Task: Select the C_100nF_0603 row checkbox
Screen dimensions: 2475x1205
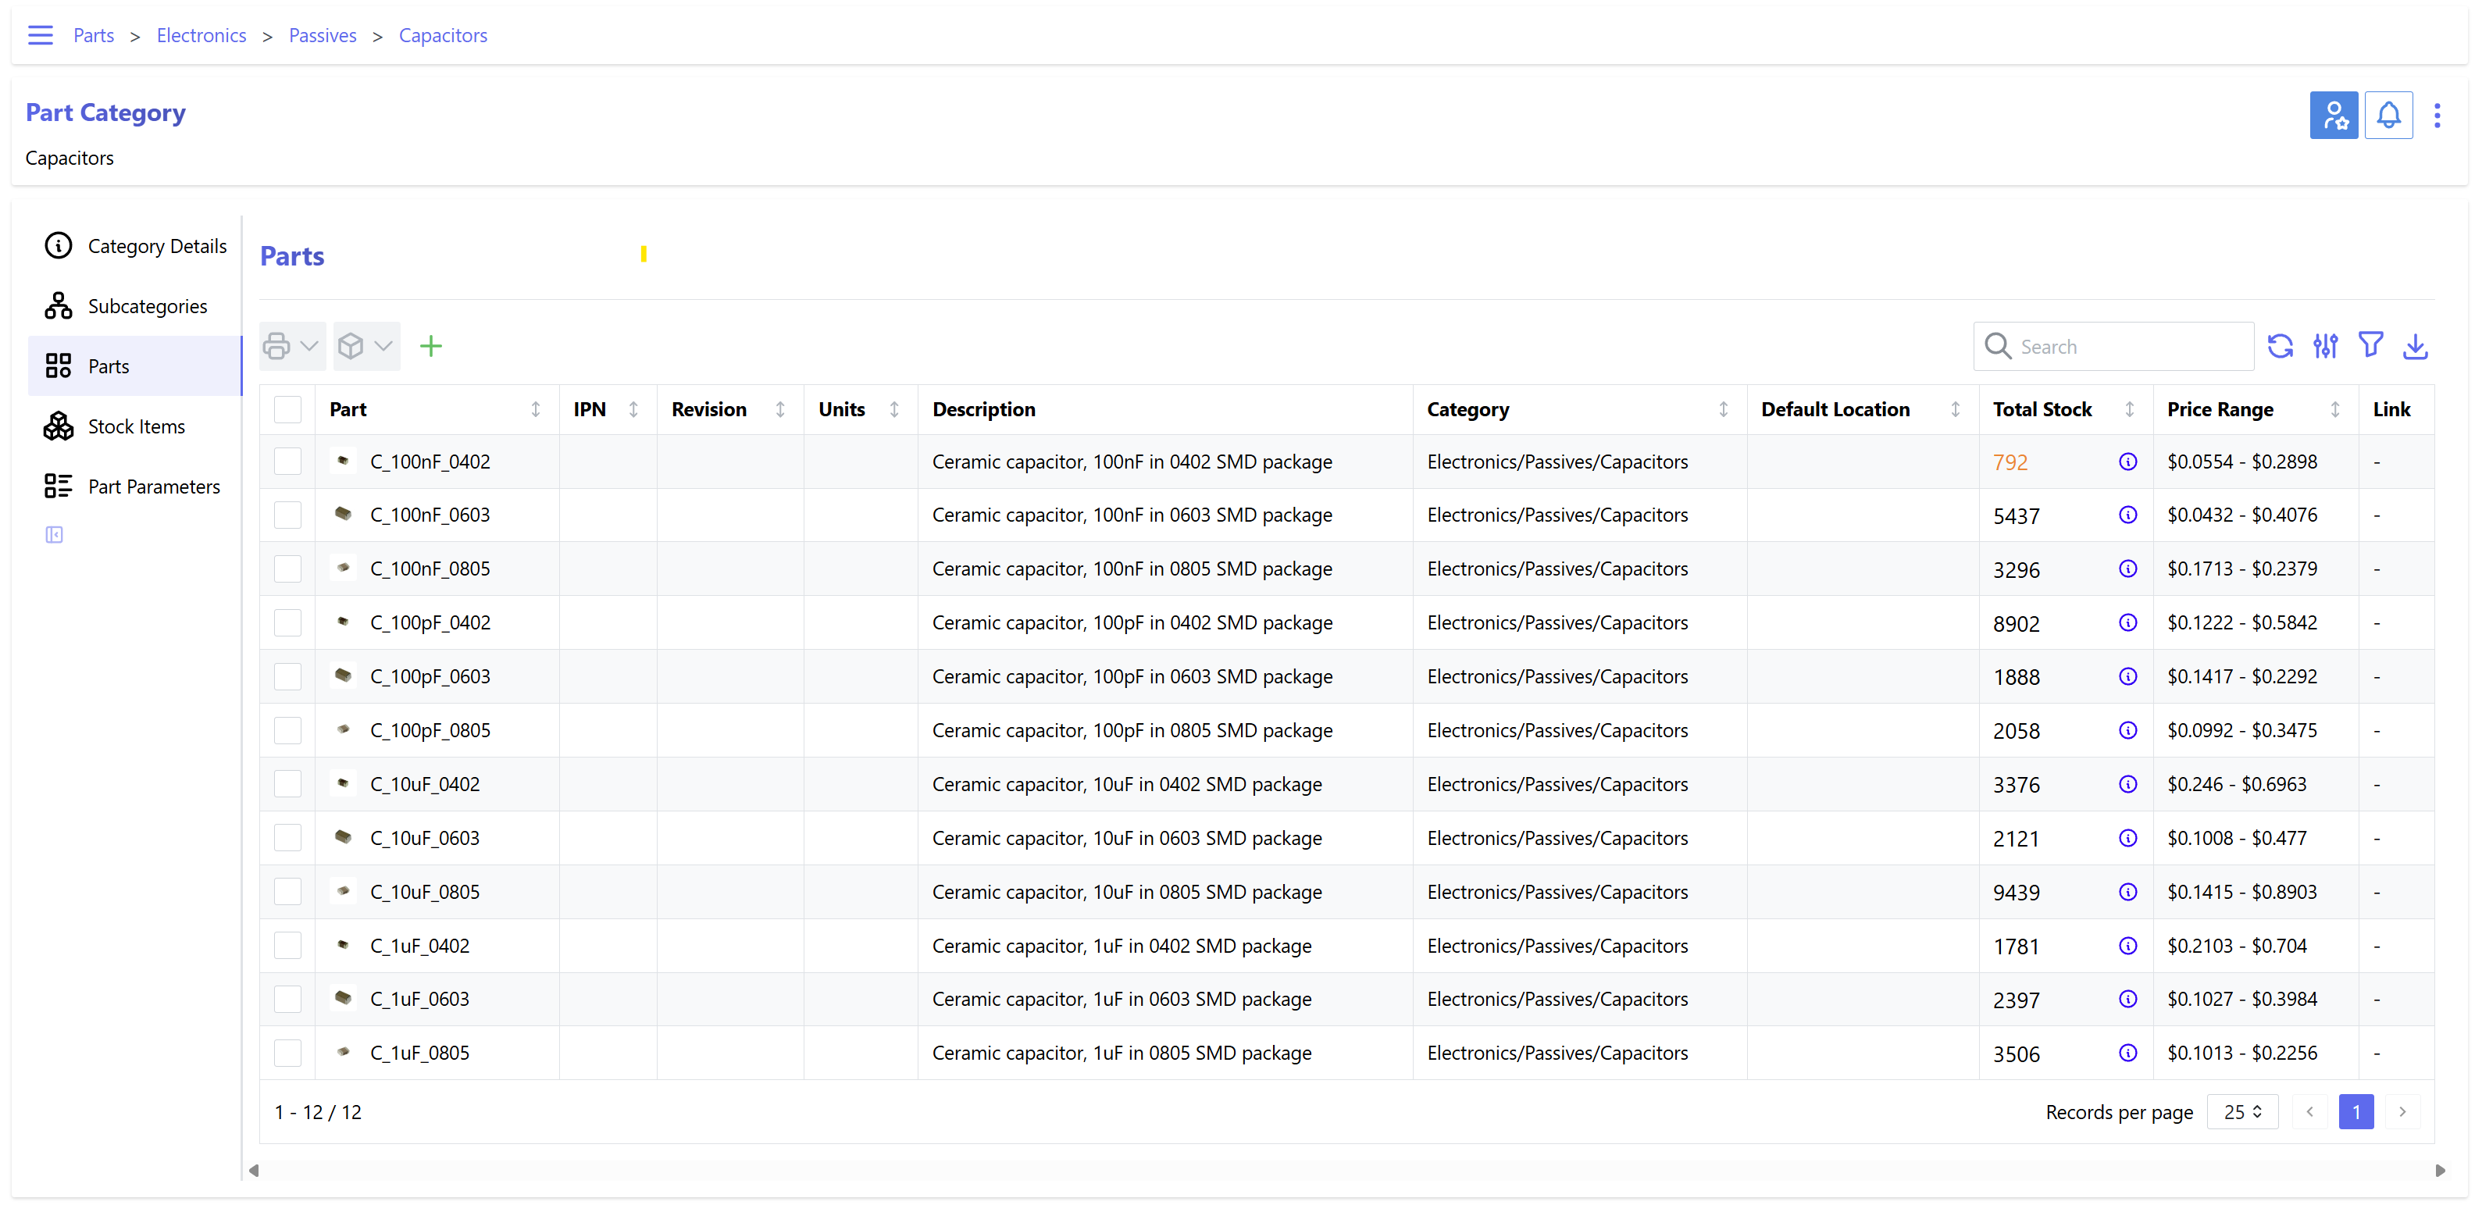Action: [287, 515]
